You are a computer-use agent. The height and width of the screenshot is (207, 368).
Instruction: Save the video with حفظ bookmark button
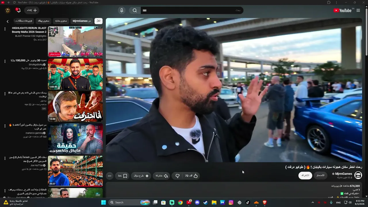click(x=122, y=176)
